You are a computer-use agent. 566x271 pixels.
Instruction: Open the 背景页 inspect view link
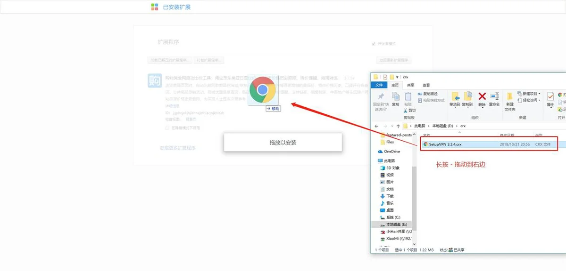coord(191,120)
